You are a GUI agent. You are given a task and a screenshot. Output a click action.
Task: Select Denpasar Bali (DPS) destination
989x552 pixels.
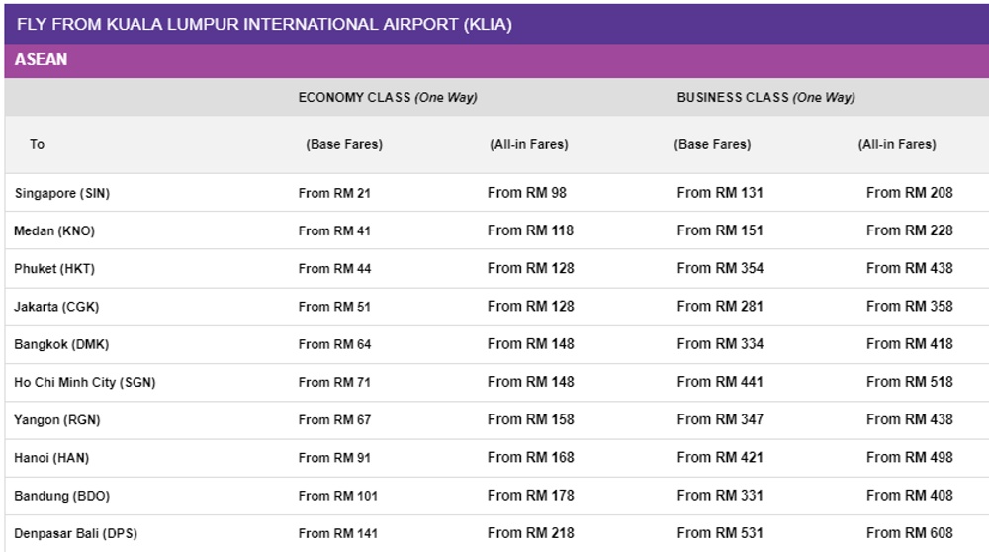pyautogui.click(x=76, y=534)
